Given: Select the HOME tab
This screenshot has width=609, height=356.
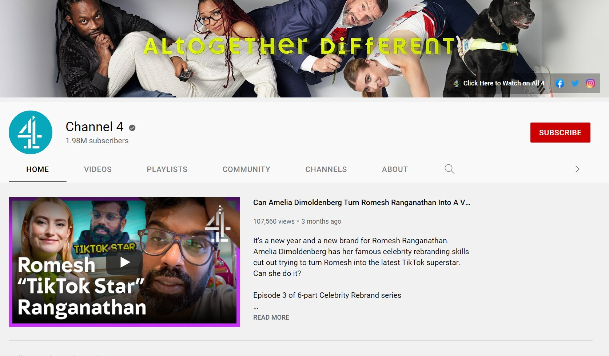Looking at the screenshot, I should coord(37,169).
